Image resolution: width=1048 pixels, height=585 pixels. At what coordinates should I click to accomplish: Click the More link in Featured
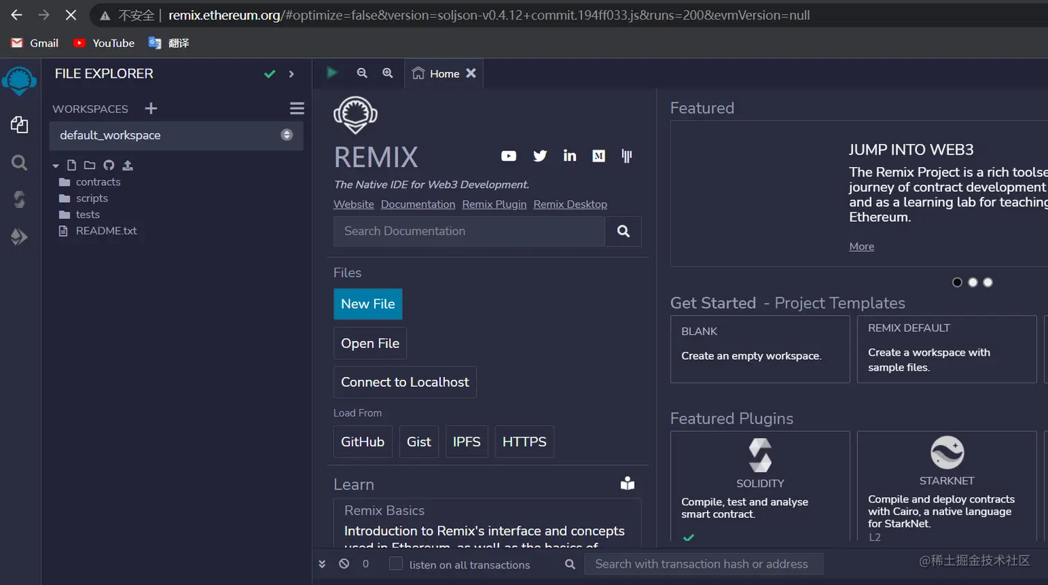click(862, 247)
